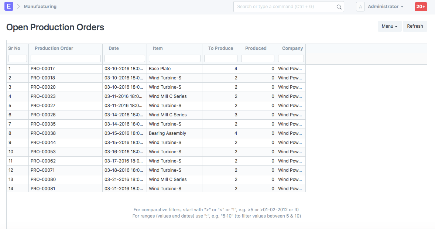Viewport: 435px width, 229px height.
Task: Click the Item filter input field
Action: (174, 58)
